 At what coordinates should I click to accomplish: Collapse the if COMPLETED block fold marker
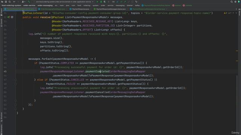click(x=16, y=63)
